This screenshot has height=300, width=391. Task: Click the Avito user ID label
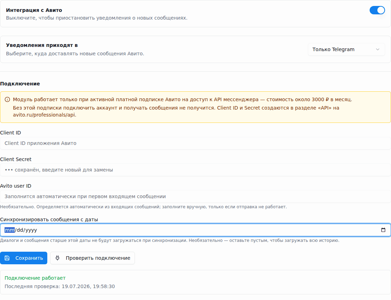point(16,186)
